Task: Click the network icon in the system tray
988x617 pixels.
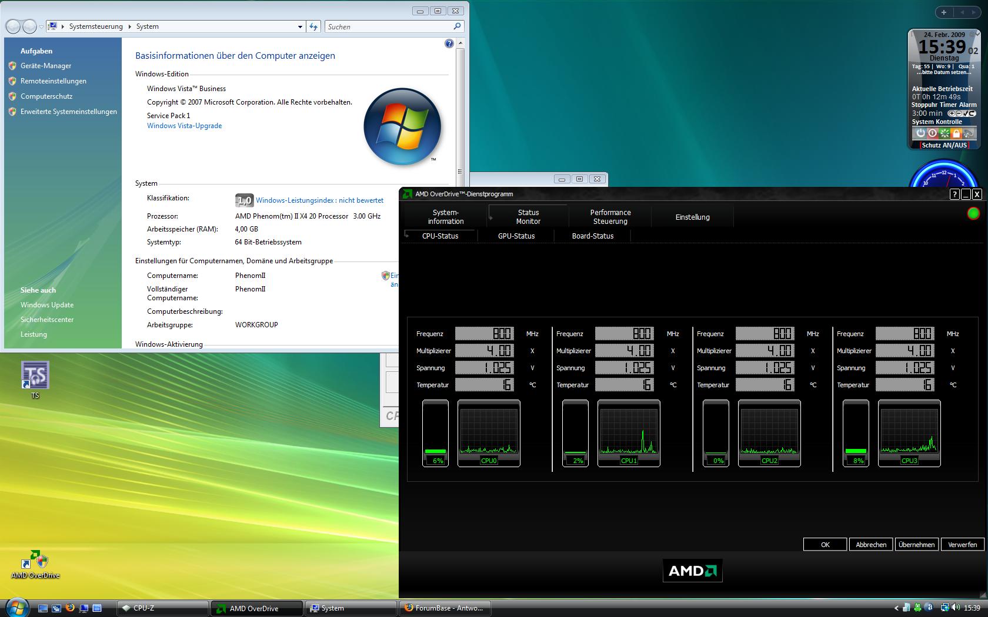Action: click(944, 608)
